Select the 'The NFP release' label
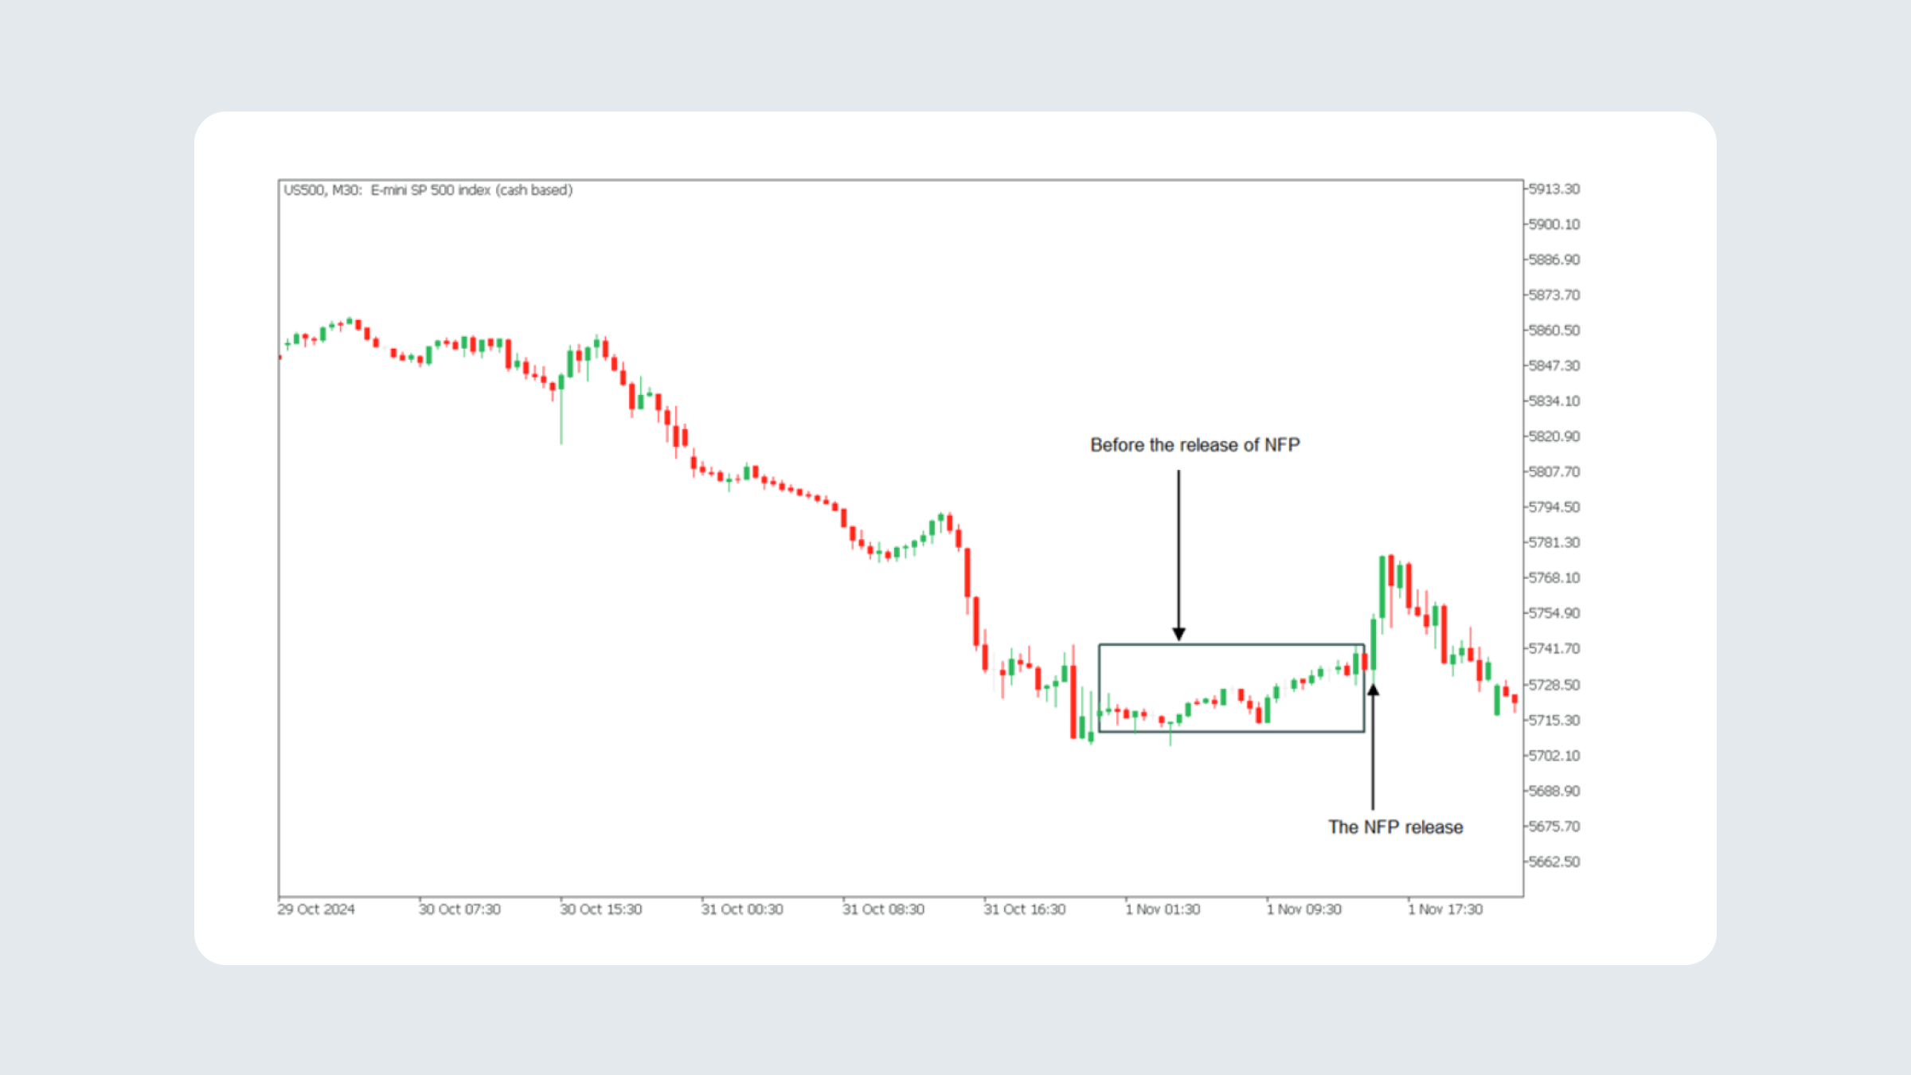Screen dimensions: 1911x1075 pos(1396,827)
